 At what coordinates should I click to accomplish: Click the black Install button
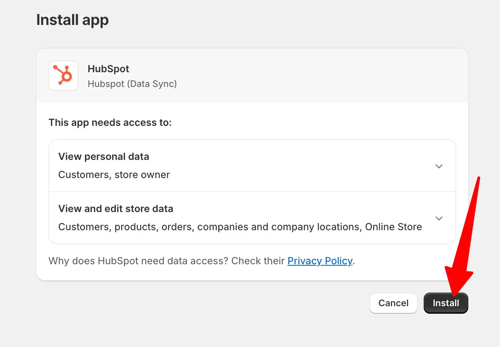[x=446, y=303]
